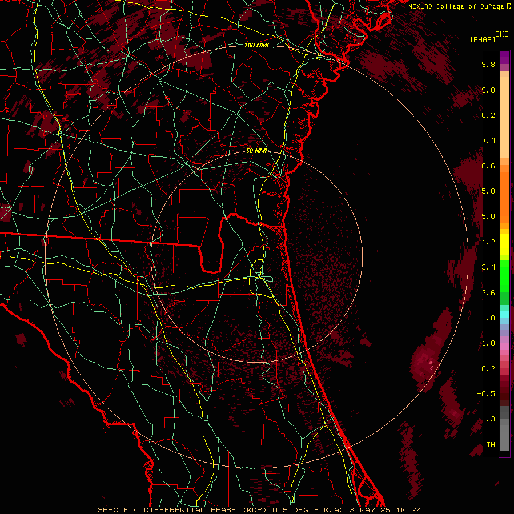Click the bright green band of the color bar
The height and width of the screenshot is (514, 514).
[x=504, y=275]
